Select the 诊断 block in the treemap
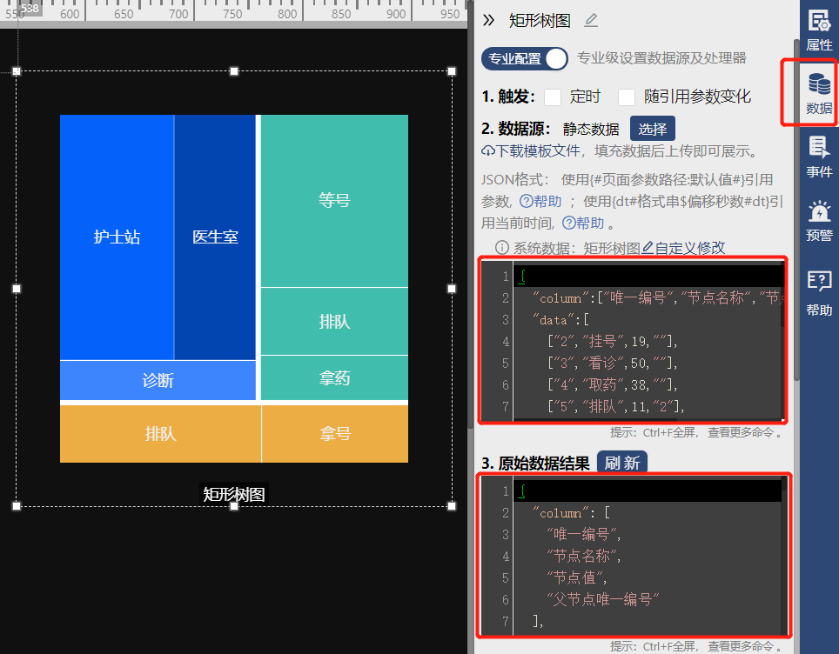 [x=158, y=380]
